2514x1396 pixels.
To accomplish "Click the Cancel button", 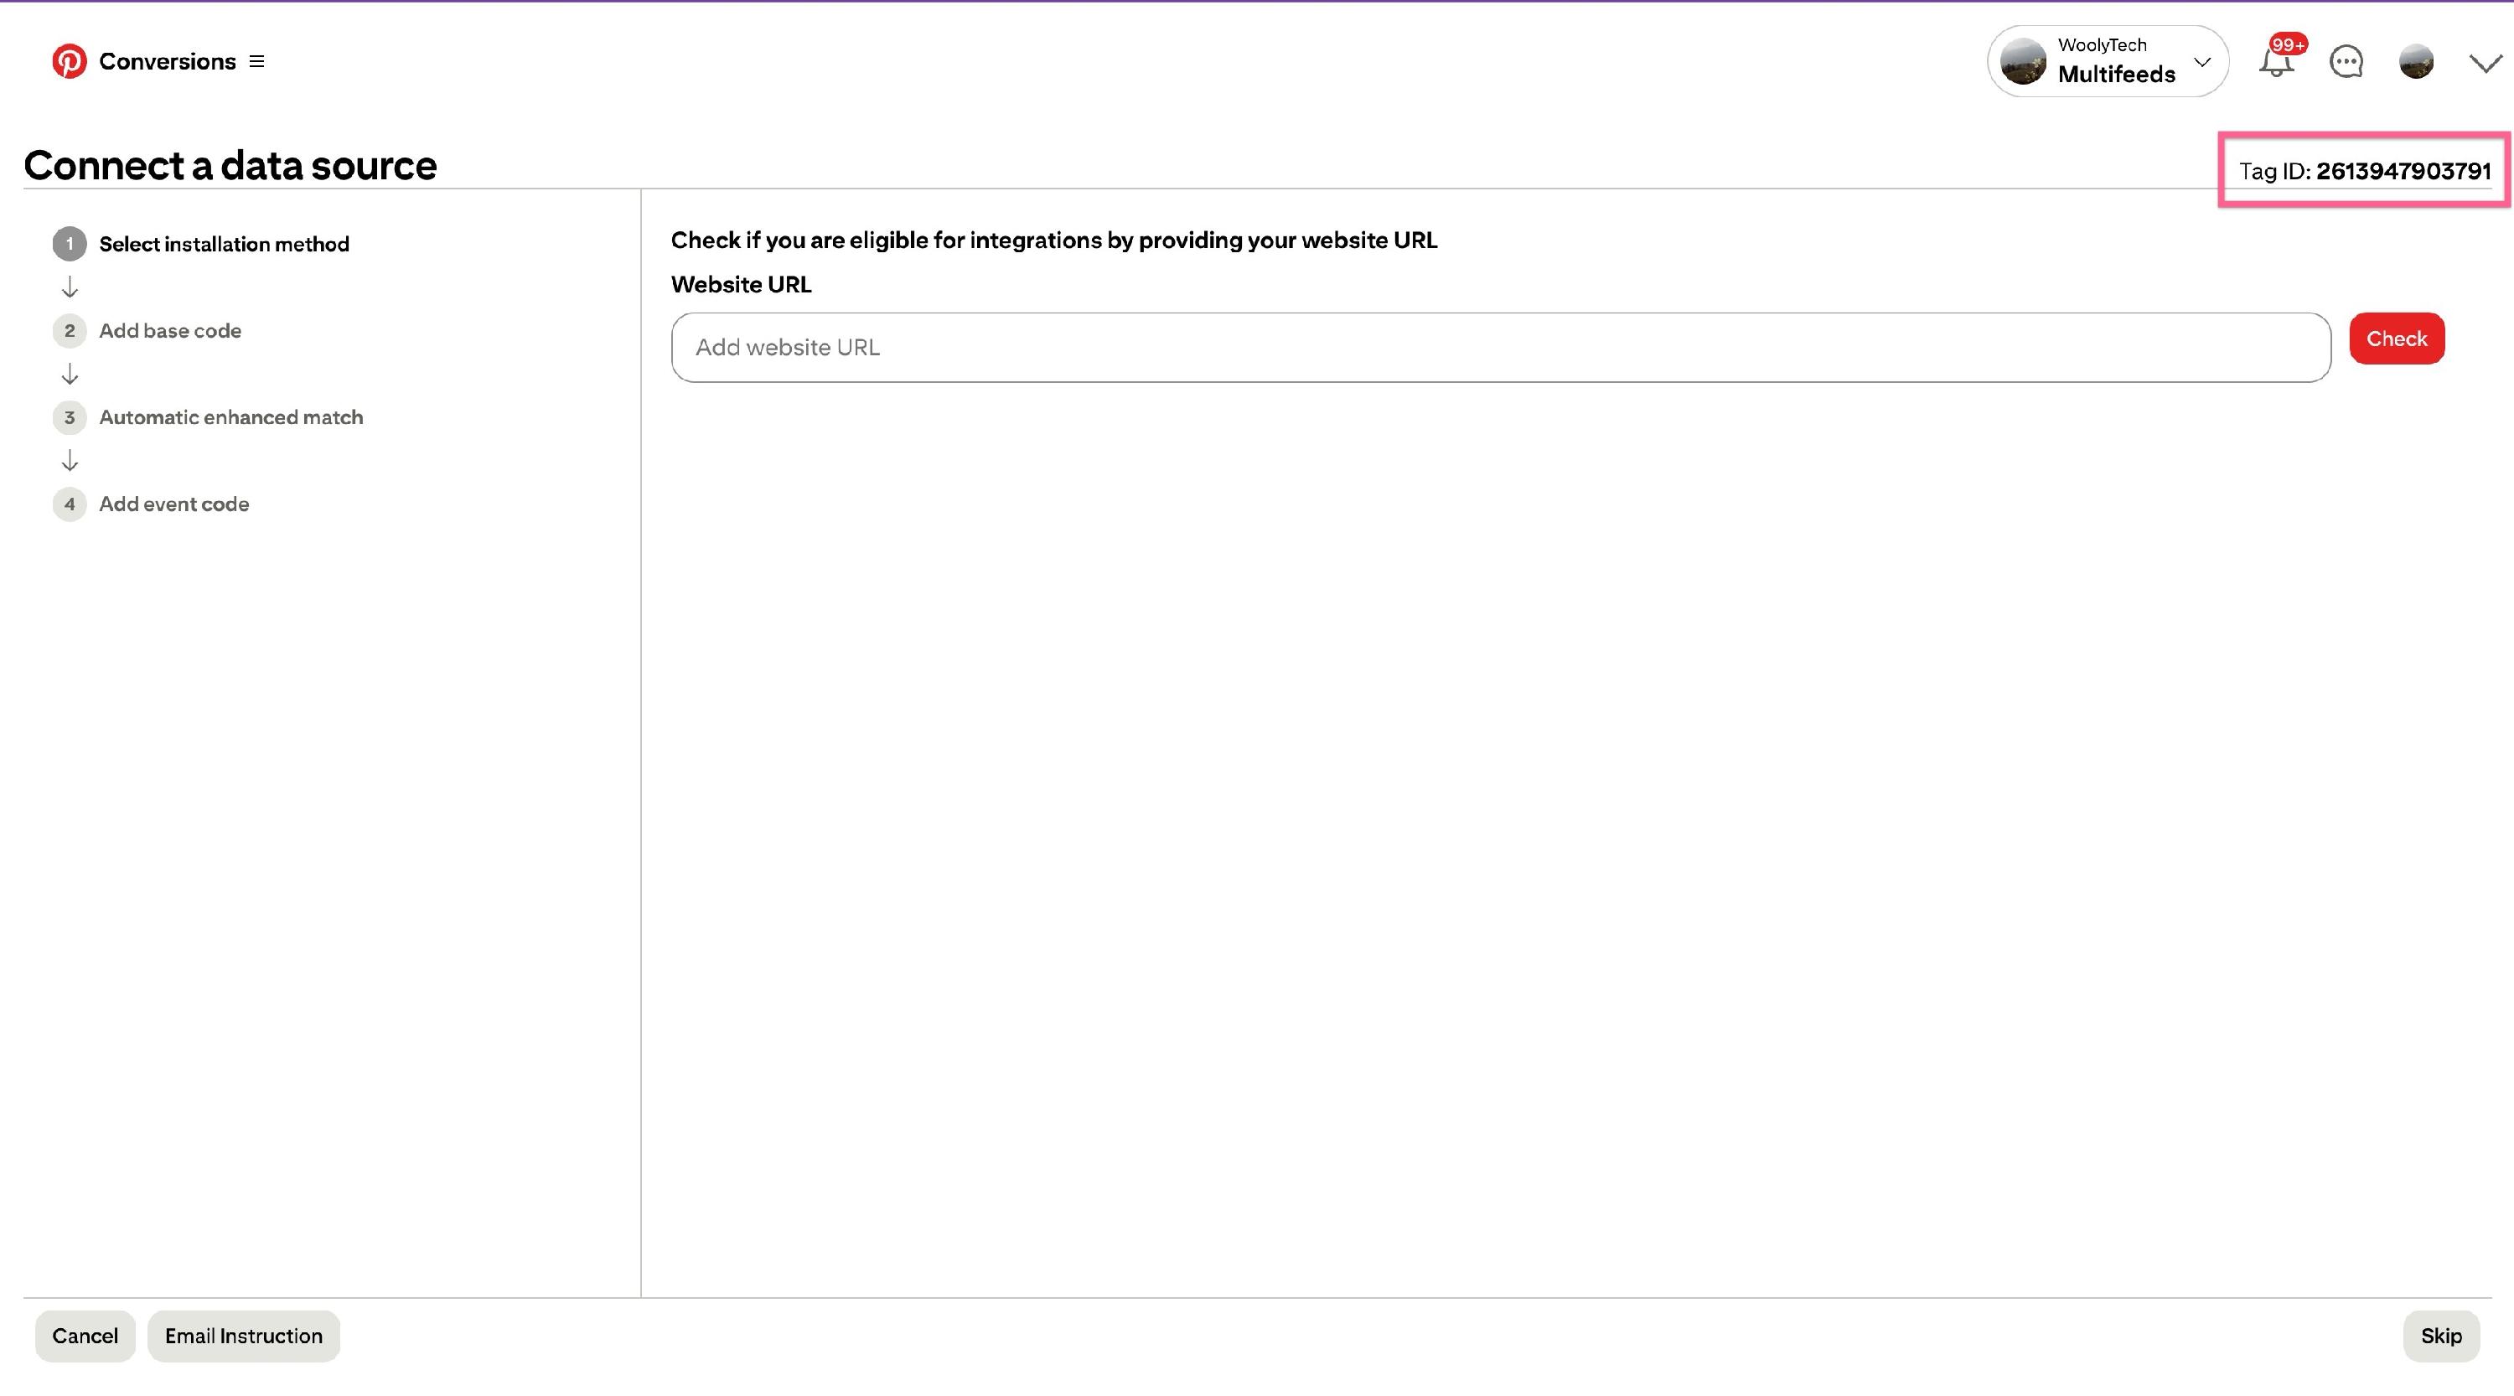I will (x=85, y=1336).
